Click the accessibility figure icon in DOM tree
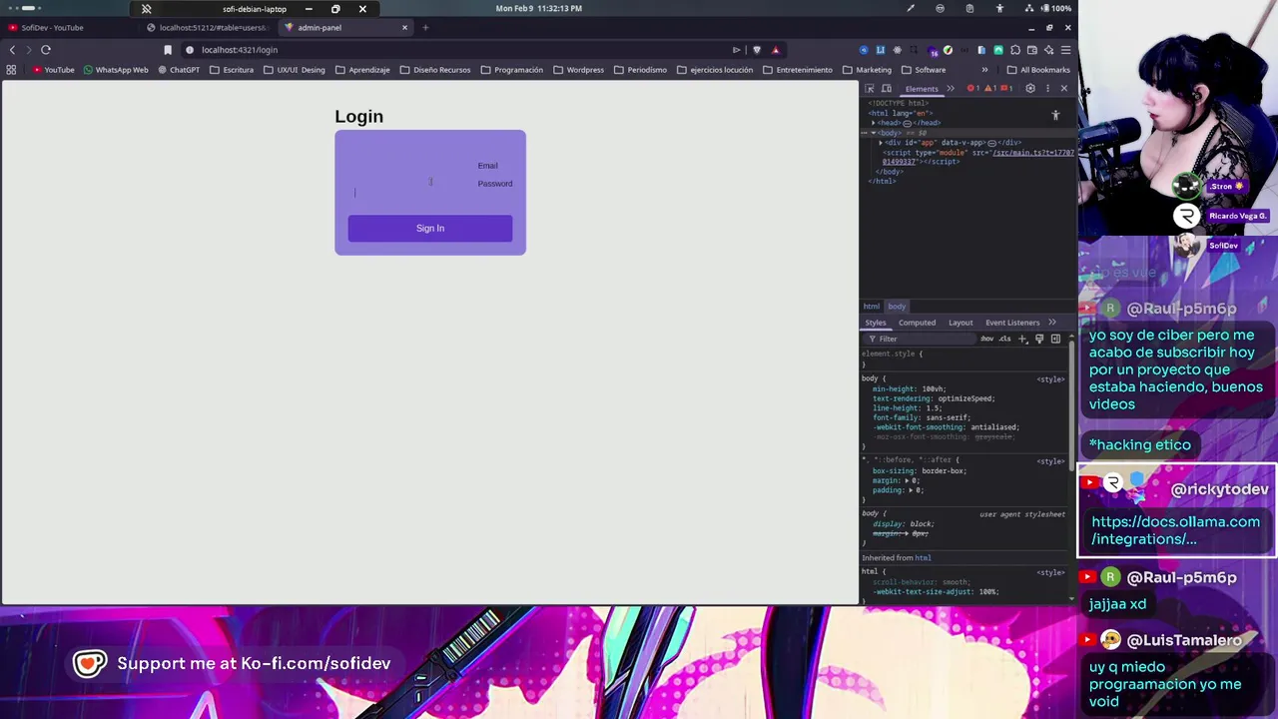The width and height of the screenshot is (1278, 719). (1055, 116)
